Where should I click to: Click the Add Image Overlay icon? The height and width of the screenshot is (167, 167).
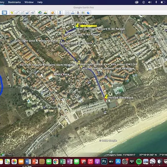pyautogui.click(x=27, y=13)
